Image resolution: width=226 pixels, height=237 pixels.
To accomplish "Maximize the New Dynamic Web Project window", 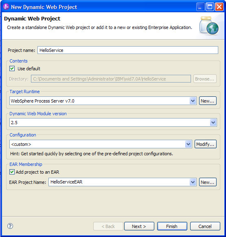I will pyautogui.click(x=210, y=7).
